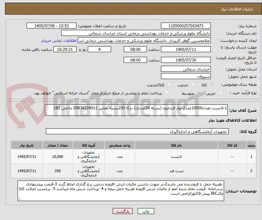
Task: Click the goods group field تجهیزات آزمایشگاهی
Action: click(137, 132)
